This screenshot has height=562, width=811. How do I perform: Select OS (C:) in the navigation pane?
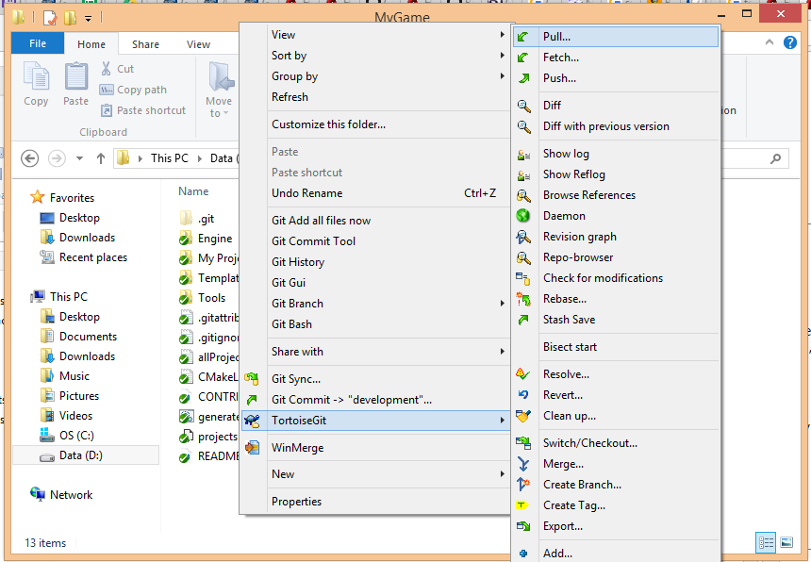coord(76,436)
